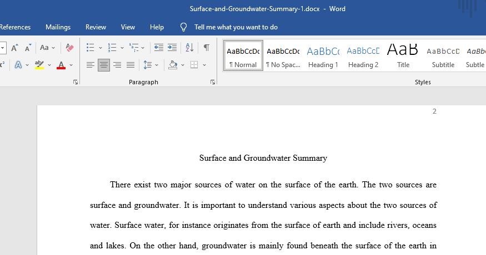Image resolution: width=486 pixels, height=255 pixels.
Task: Click the Tell me lightbulb icon
Action: point(183,27)
